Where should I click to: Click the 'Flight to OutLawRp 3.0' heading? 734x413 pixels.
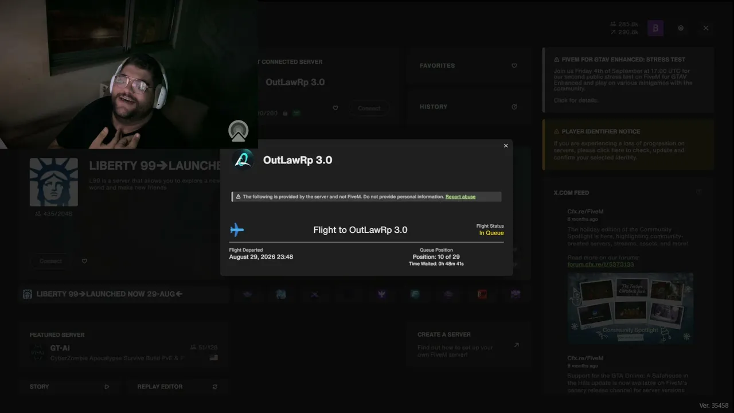coord(360,230)
